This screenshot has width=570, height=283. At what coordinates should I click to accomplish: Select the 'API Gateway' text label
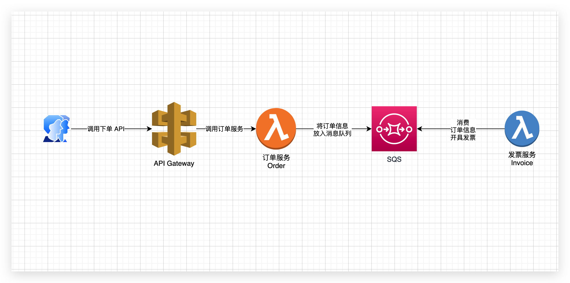(x=174, y=163)
